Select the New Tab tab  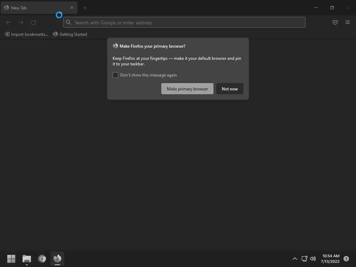39,8
